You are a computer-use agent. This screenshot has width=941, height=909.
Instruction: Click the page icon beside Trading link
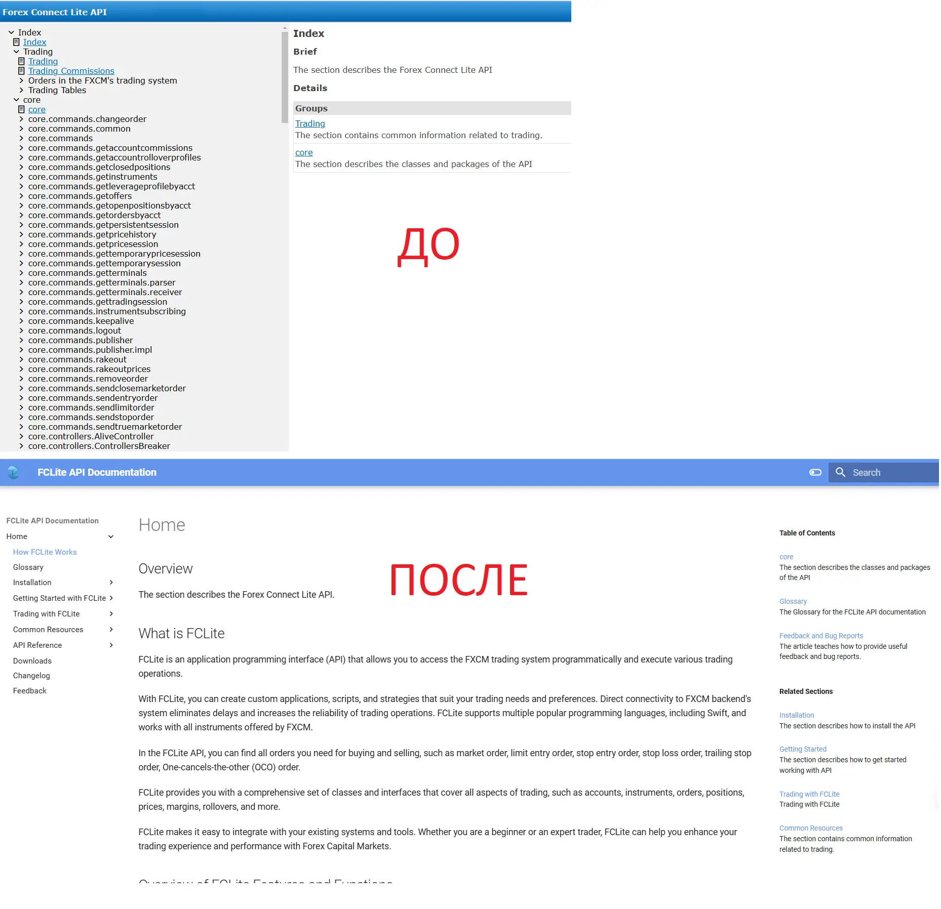coord(21,61)
